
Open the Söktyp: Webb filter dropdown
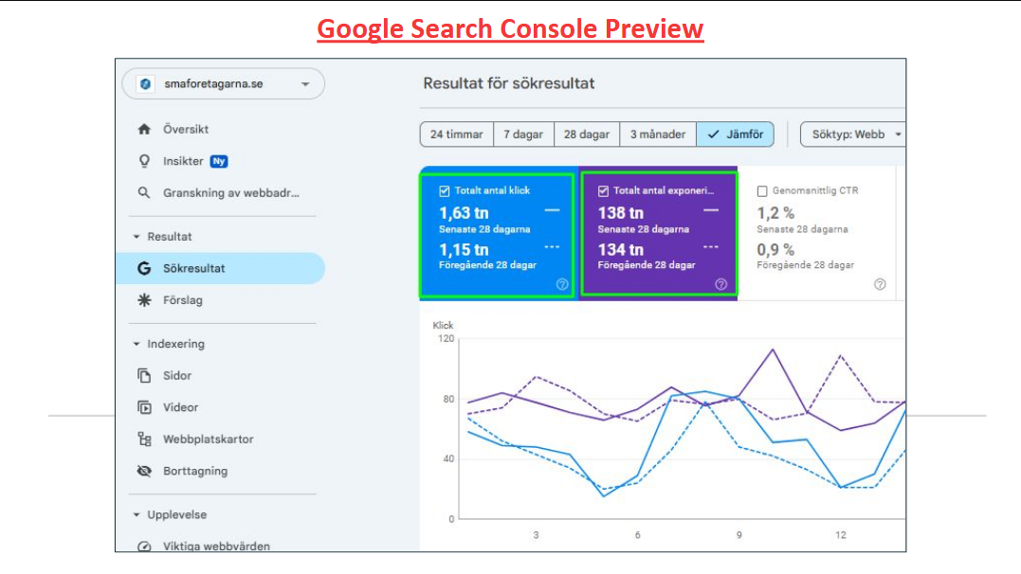[855, 135]
